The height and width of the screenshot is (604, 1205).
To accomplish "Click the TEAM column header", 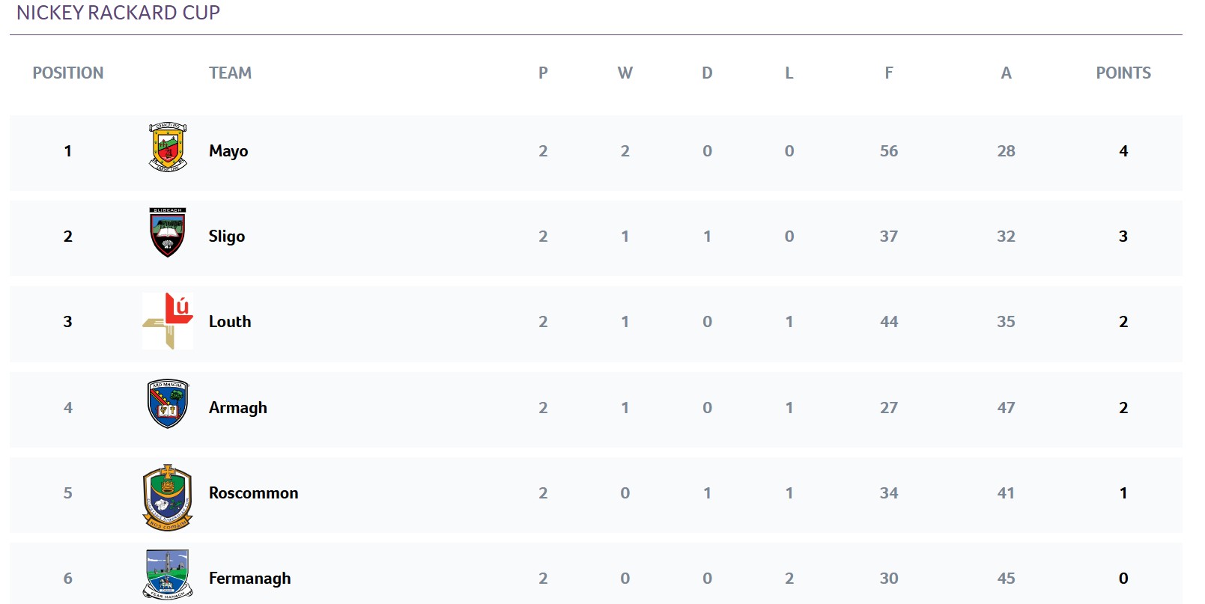I will [x=230, y=73].
